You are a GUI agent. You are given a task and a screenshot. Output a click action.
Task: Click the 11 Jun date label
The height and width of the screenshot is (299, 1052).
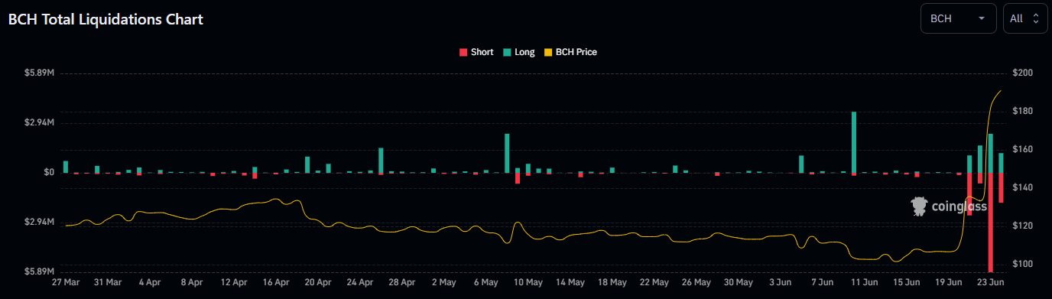tap(865, 282)
